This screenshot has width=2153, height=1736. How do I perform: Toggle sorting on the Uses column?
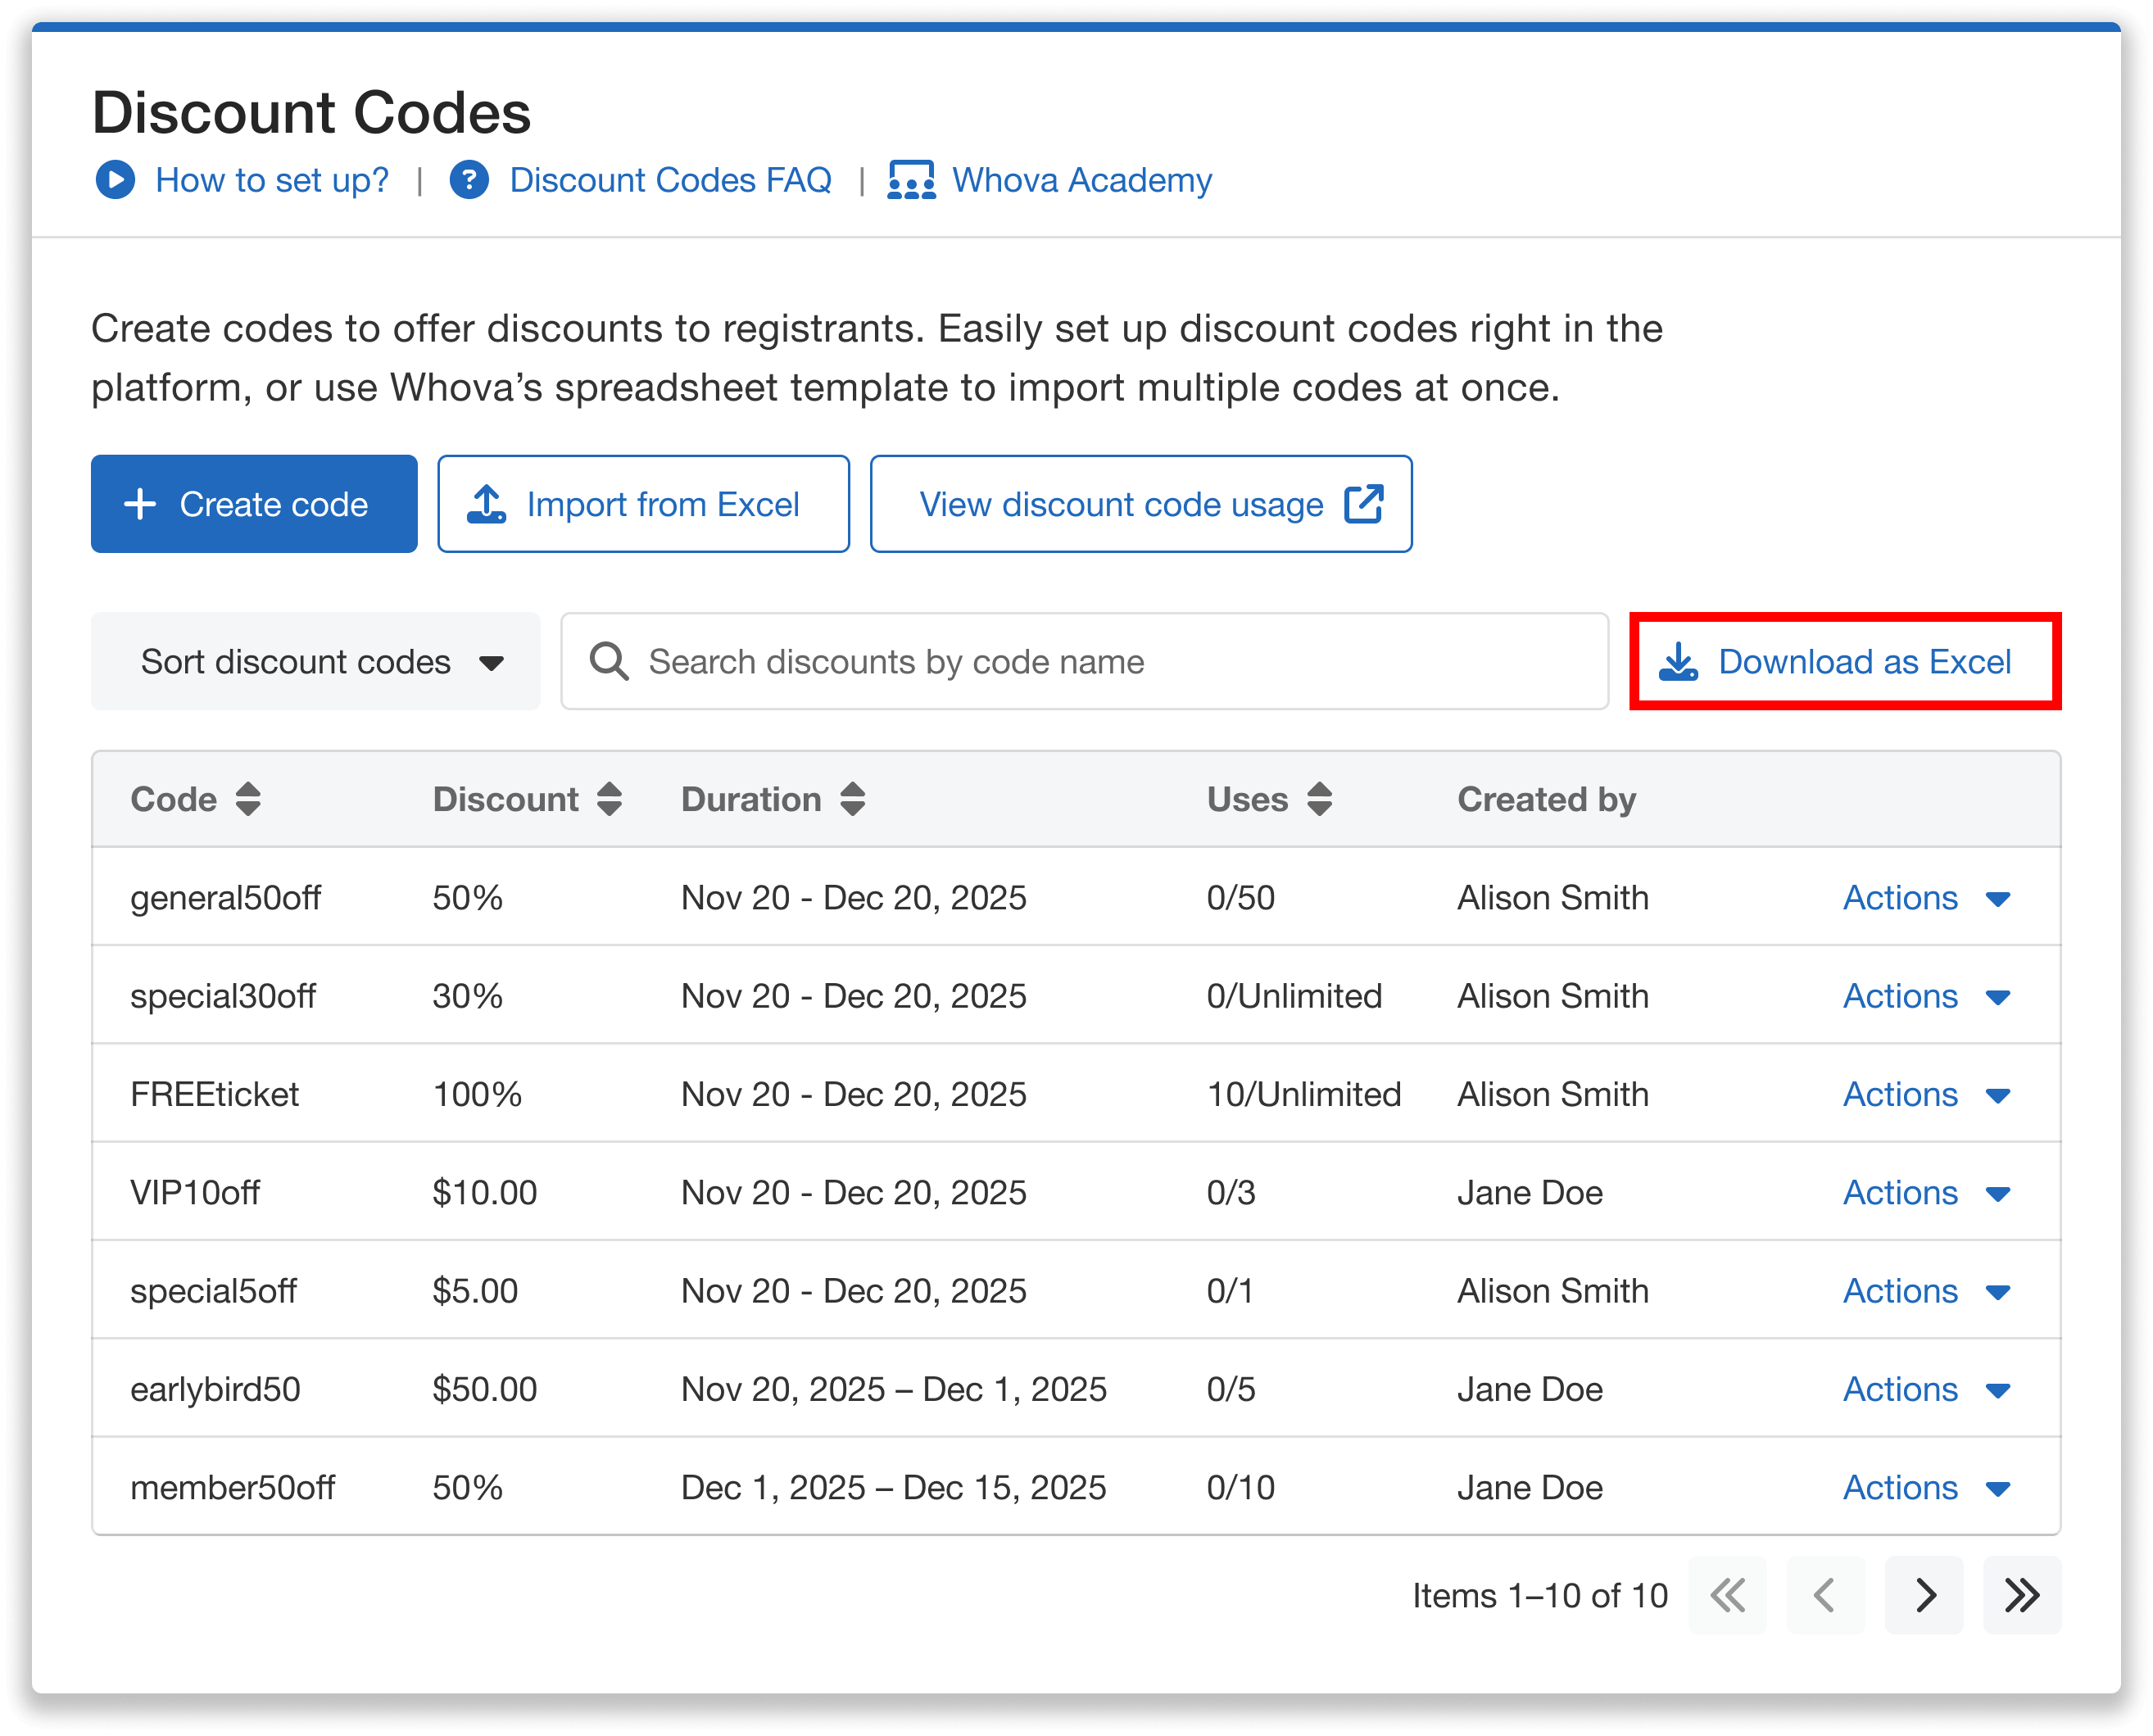pos(1320,799)
